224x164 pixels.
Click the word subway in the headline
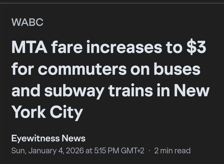tap(74, 92)
